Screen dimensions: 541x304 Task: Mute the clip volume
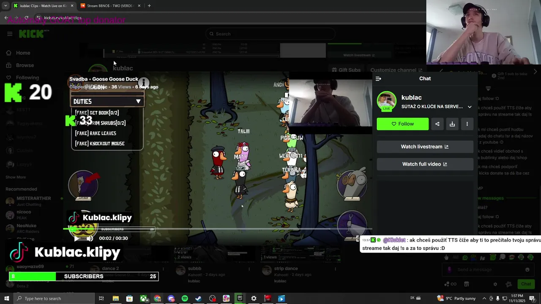coord(90,239)
